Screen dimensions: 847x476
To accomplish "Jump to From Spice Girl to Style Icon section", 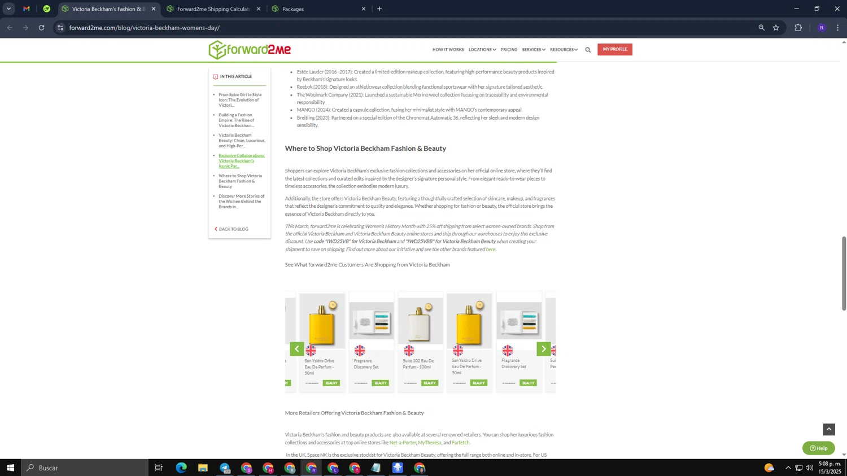I will coord(240,100).
